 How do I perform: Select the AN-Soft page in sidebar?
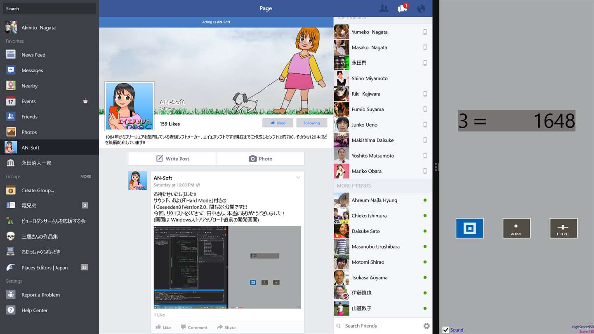(x=49, y=148)
